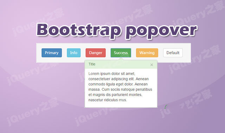The height and width of the screenshot is (133, 225).
Task: Click the green Success button
Action: [x=121, y=53]
